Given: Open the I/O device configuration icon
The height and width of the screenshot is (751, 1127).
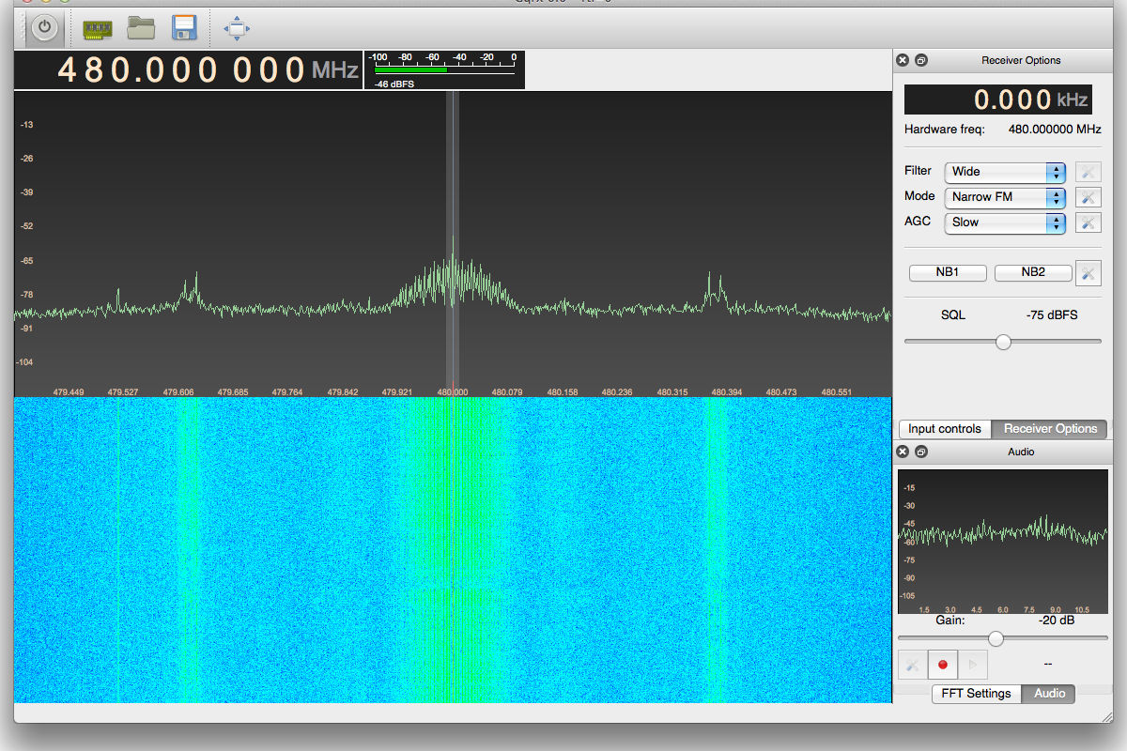Looking at the screenshot, I should (97, 28).
